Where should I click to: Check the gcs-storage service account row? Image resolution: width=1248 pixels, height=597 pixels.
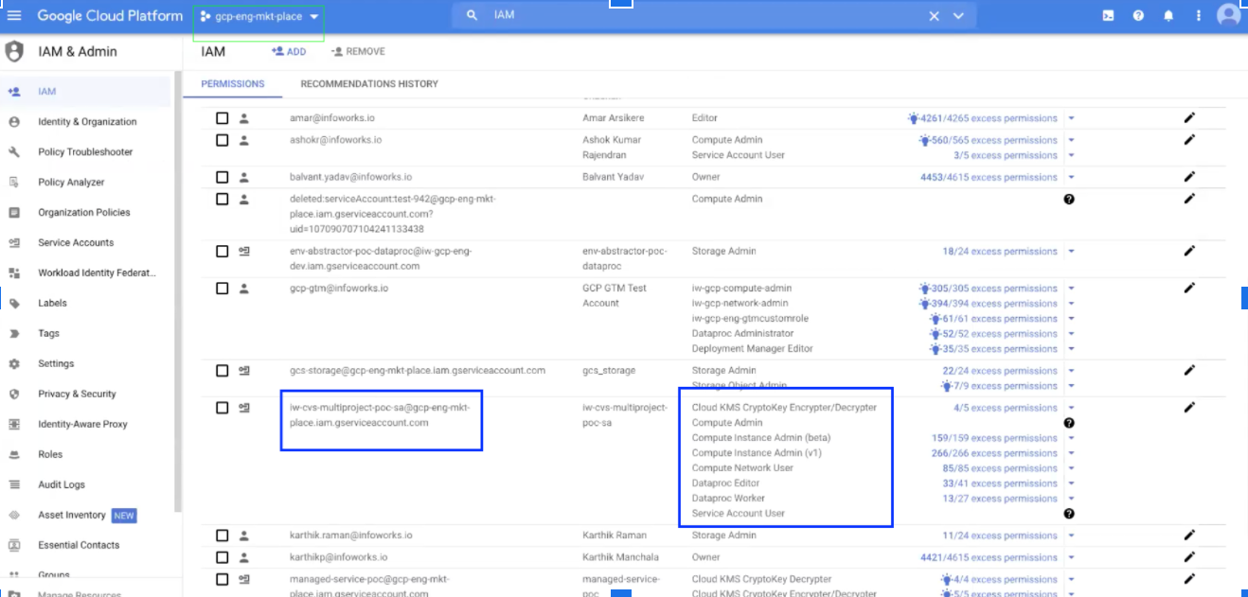[x=222, y=371]
